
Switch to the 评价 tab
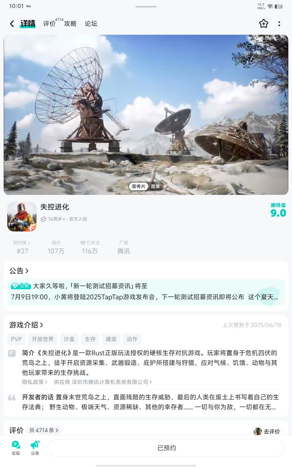tap(49, 24)
